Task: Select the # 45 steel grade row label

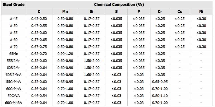Action: [x=14, y=19]
